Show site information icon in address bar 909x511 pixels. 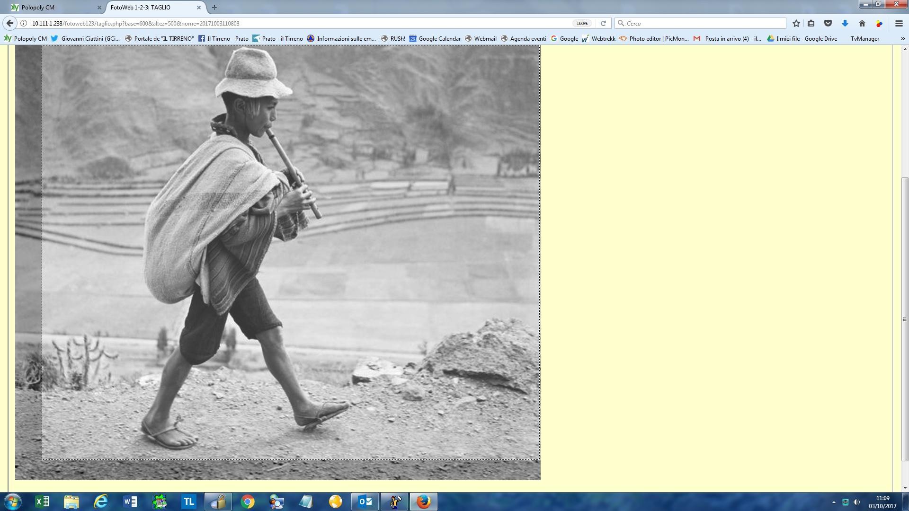pyautogui.click(x=24, y=23)
